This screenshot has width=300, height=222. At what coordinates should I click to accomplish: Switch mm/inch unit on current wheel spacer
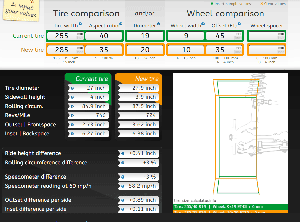click(x=281, y=36)
